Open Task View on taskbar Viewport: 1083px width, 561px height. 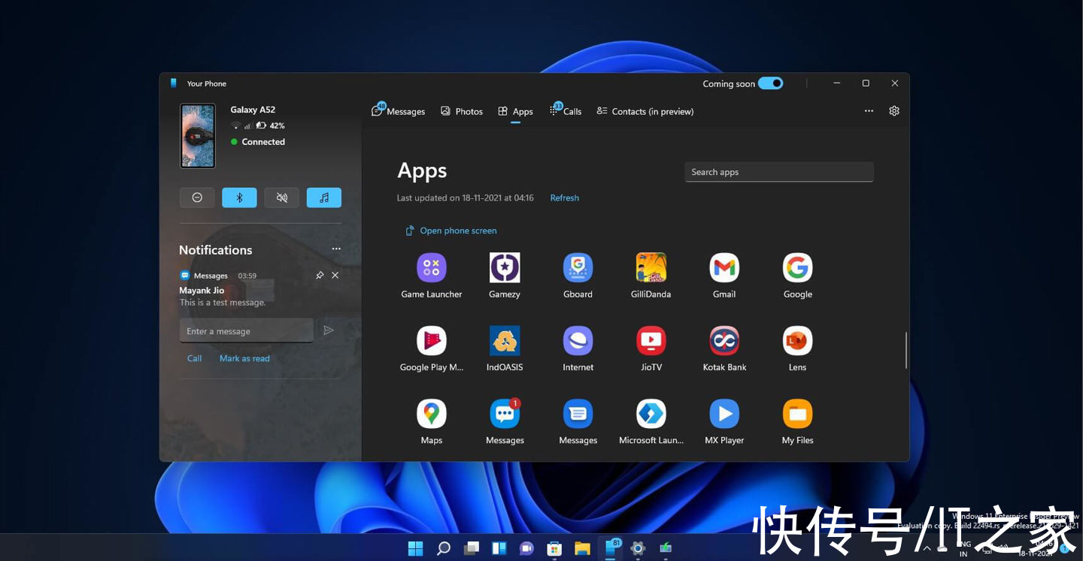pos(472,547)
